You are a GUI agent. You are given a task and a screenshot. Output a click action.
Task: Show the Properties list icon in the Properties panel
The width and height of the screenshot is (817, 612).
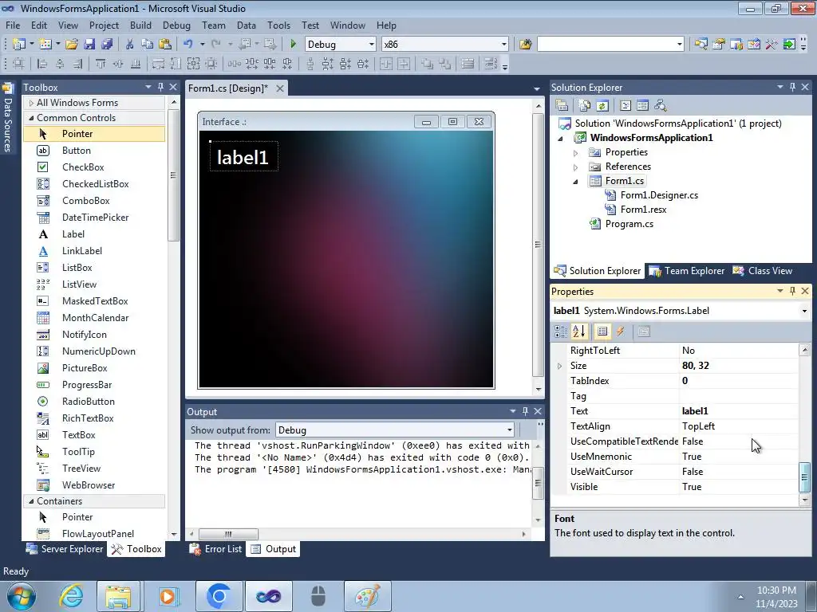(602, 331)
